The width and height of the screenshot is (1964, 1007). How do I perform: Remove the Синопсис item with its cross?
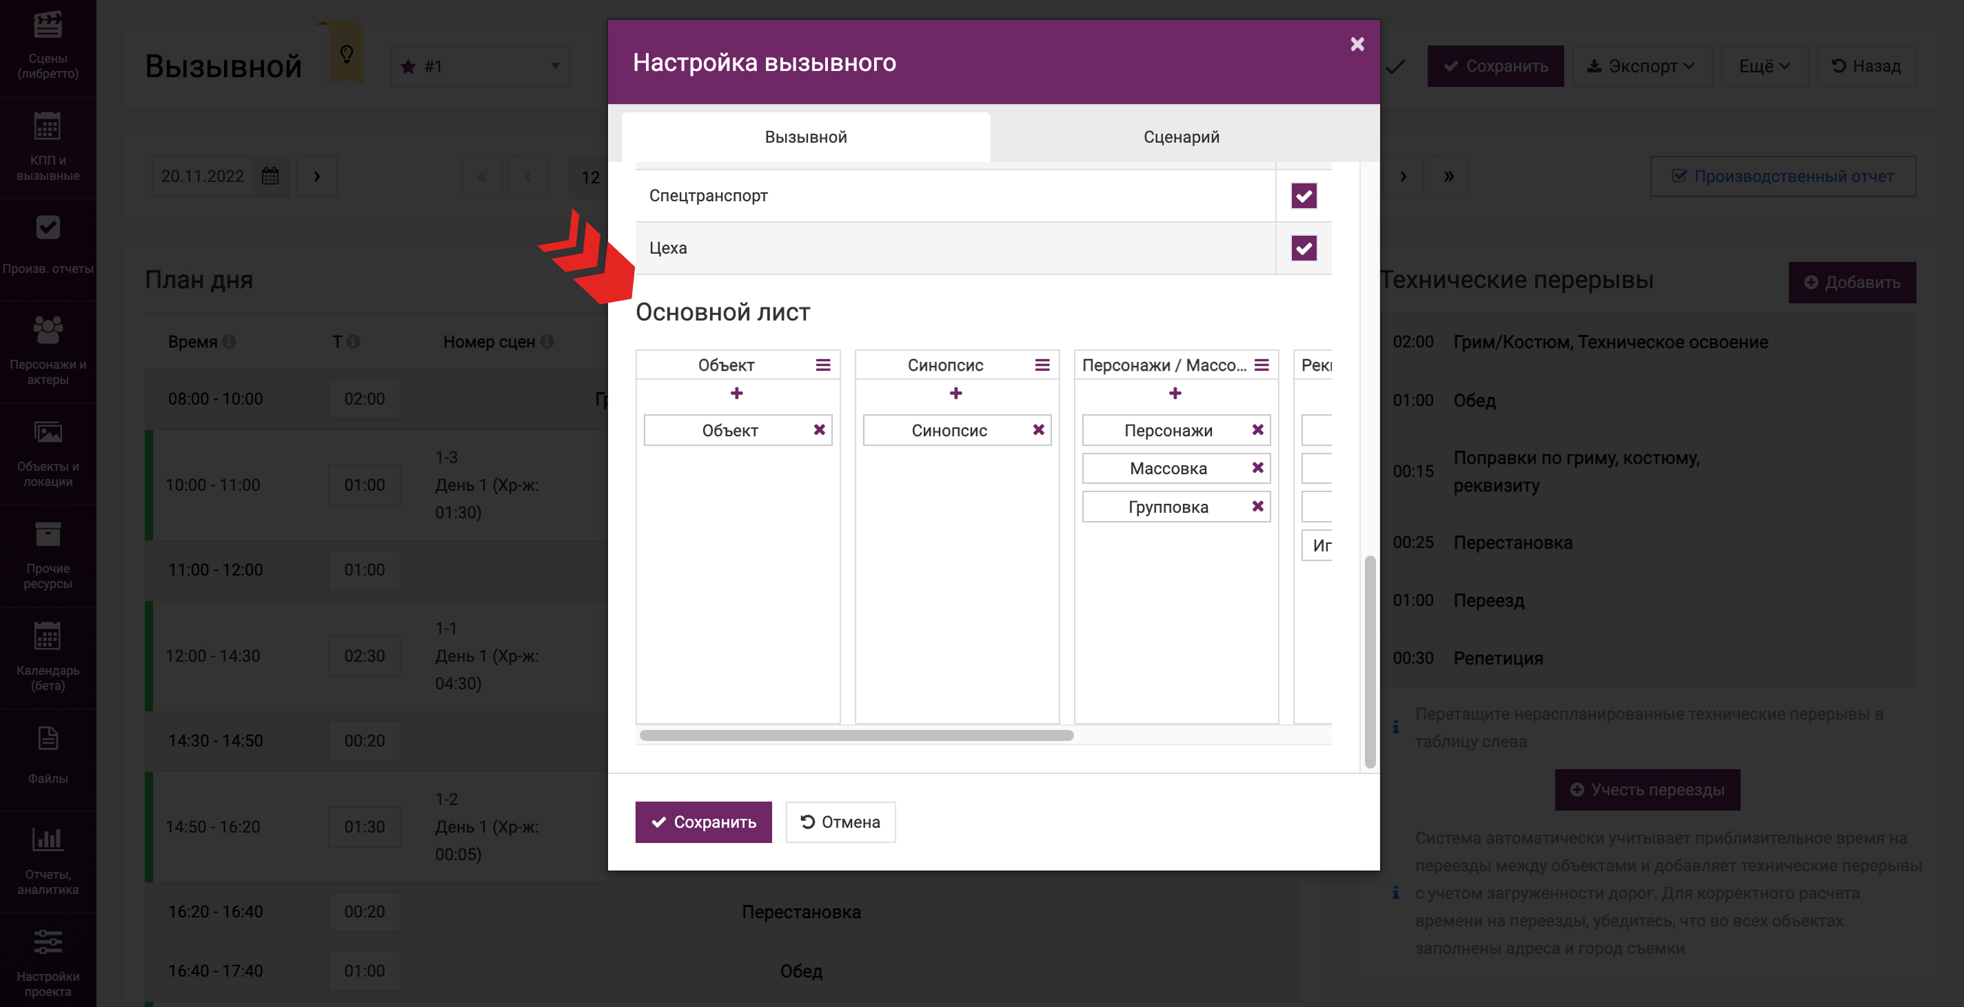click(1038, 430)
